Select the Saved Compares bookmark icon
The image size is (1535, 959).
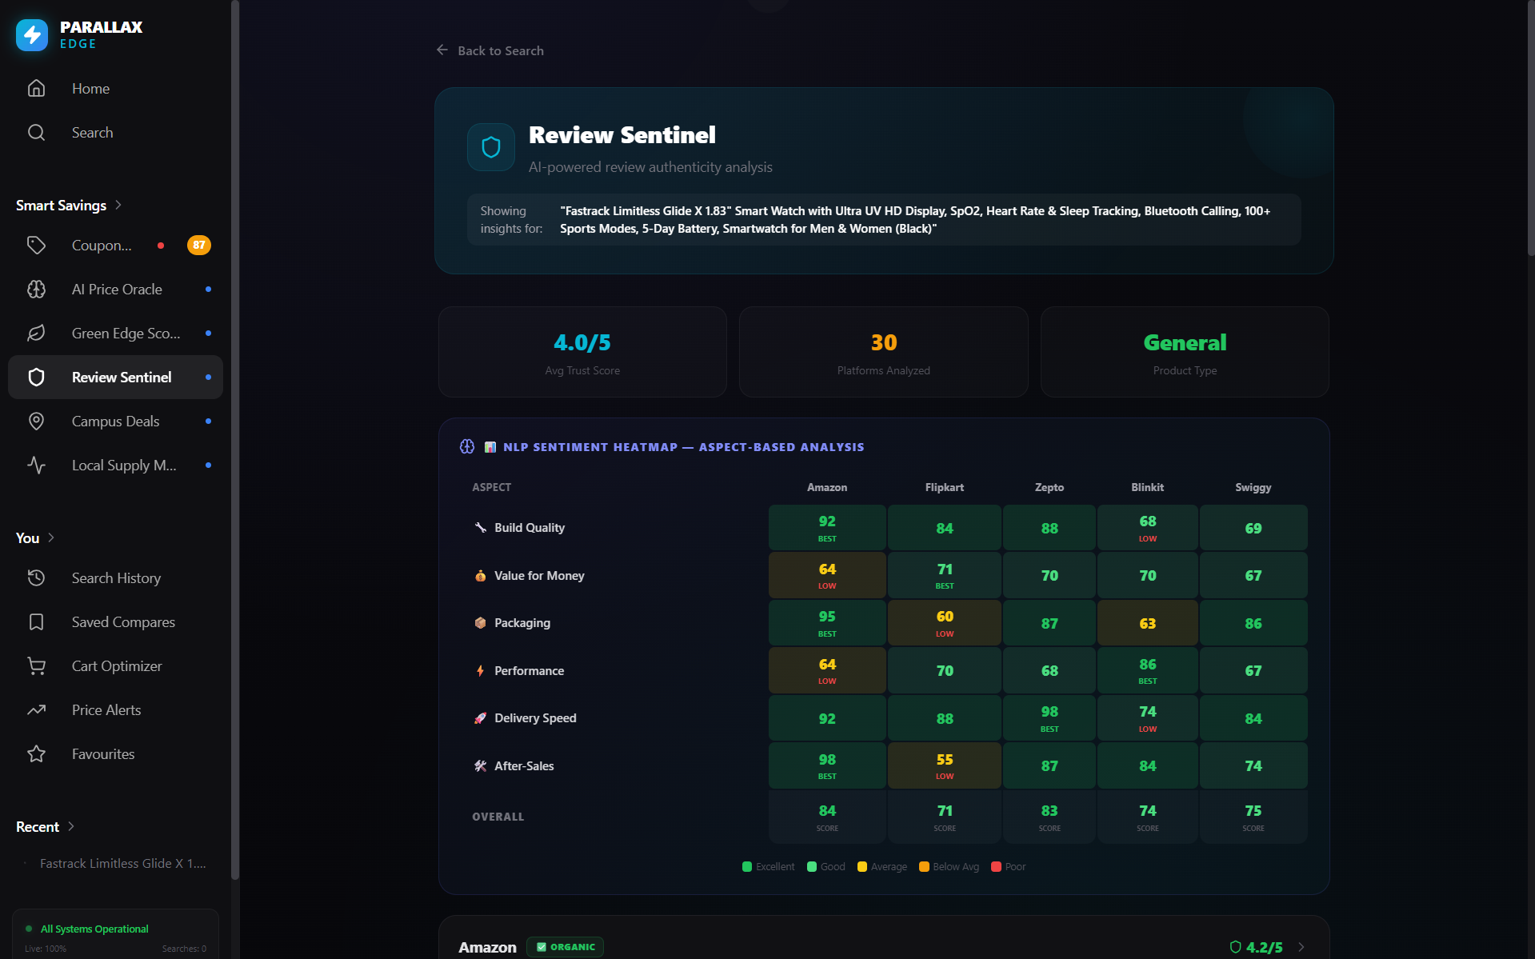tap(36, 621)
